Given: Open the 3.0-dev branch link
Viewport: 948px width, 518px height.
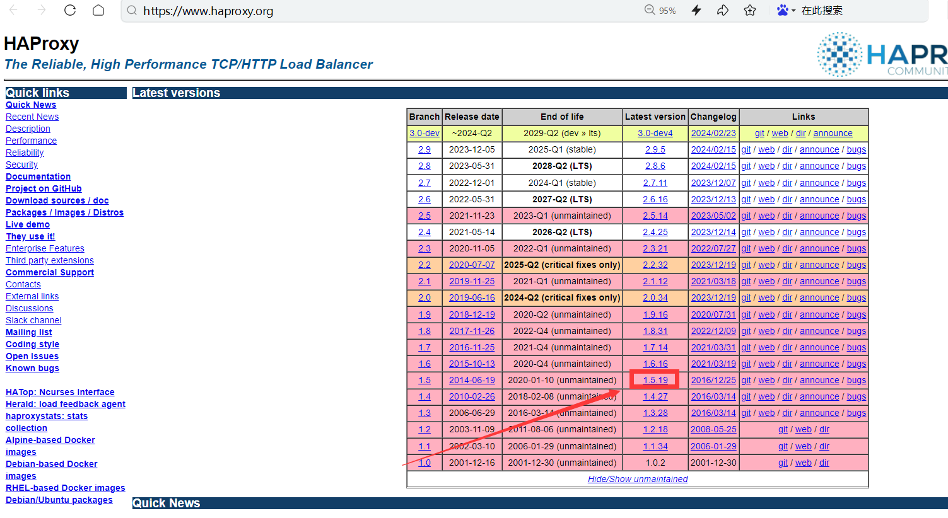Looking at the screenshot, I should point(424,133).
